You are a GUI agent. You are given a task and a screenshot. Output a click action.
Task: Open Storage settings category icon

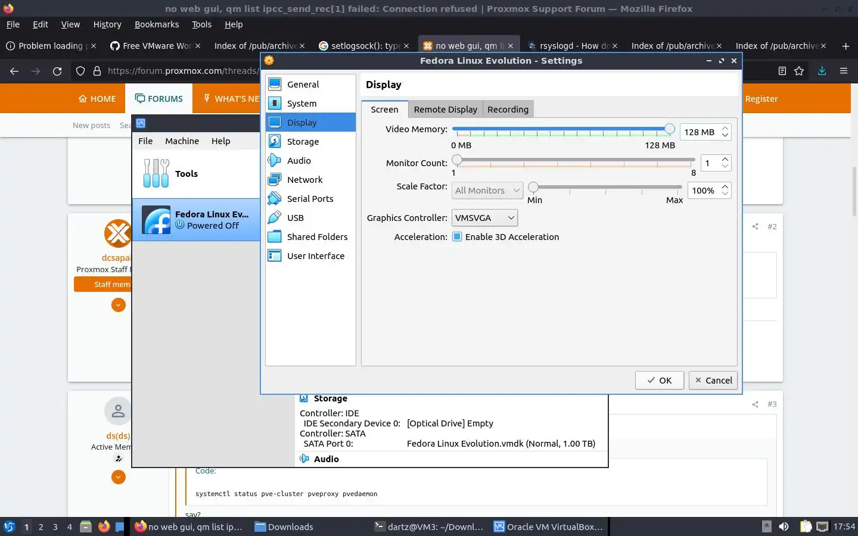pyautogui.click(x=275, y=141)
